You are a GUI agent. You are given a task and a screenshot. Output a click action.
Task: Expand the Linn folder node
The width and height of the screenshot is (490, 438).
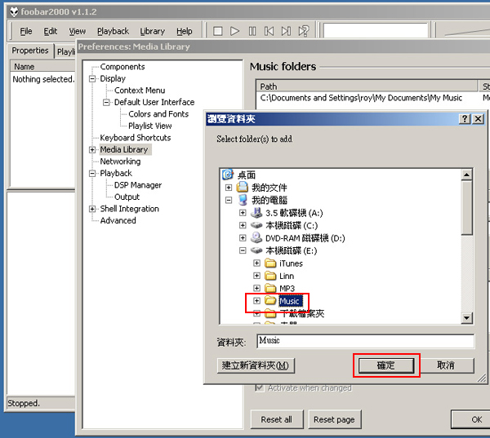click(x=256, y=276)
